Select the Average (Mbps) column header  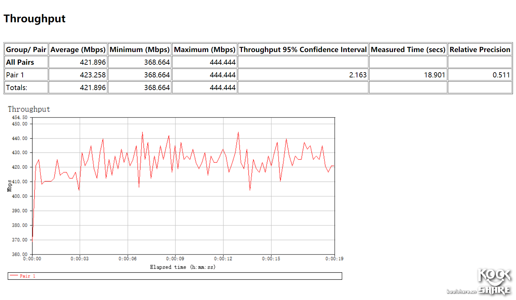tap(78, 50)
